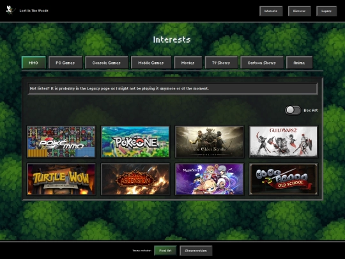Go to the Legacy page
The width and height of the screenshot is (345, 259).
pyautogui.click(x=326, y=11)
